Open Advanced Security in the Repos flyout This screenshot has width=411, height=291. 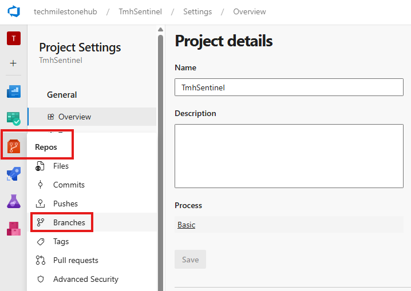(x=92, y=279)
